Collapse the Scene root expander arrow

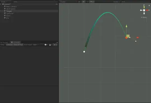click(1, 4)
